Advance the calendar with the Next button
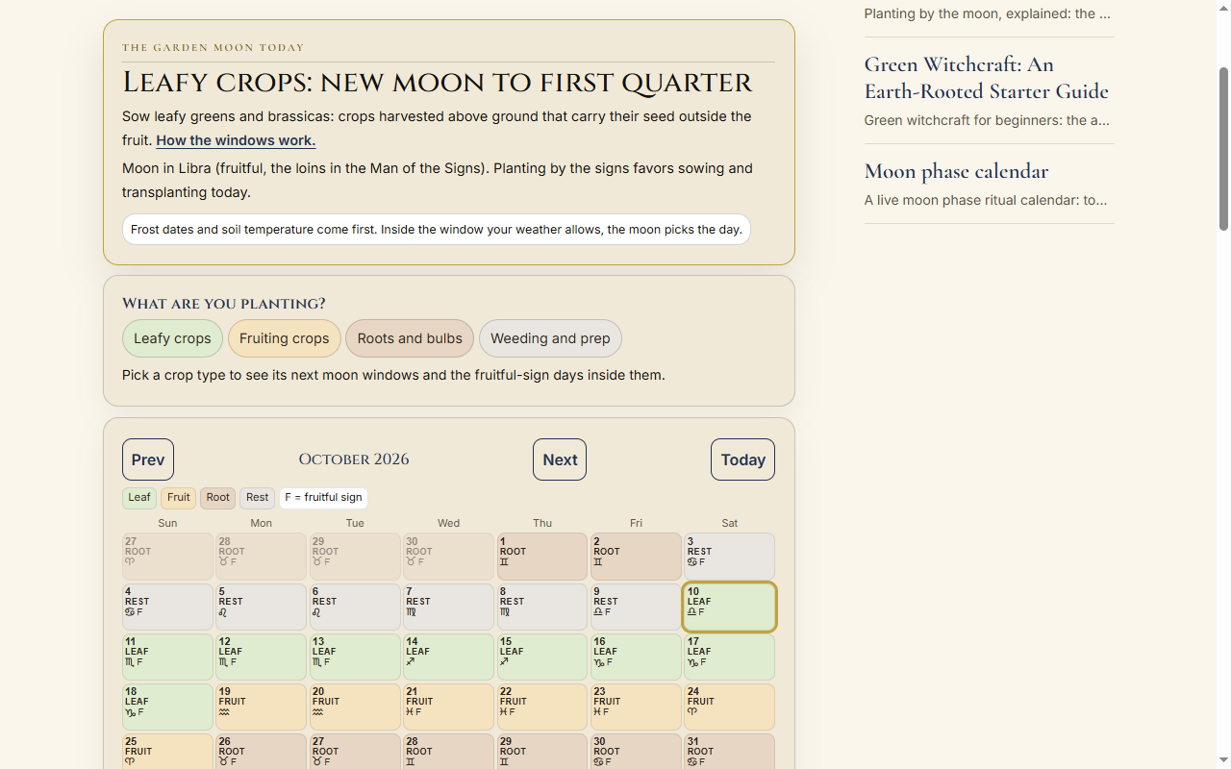This screenshot has height=769, width=1231. pos(560,459)
